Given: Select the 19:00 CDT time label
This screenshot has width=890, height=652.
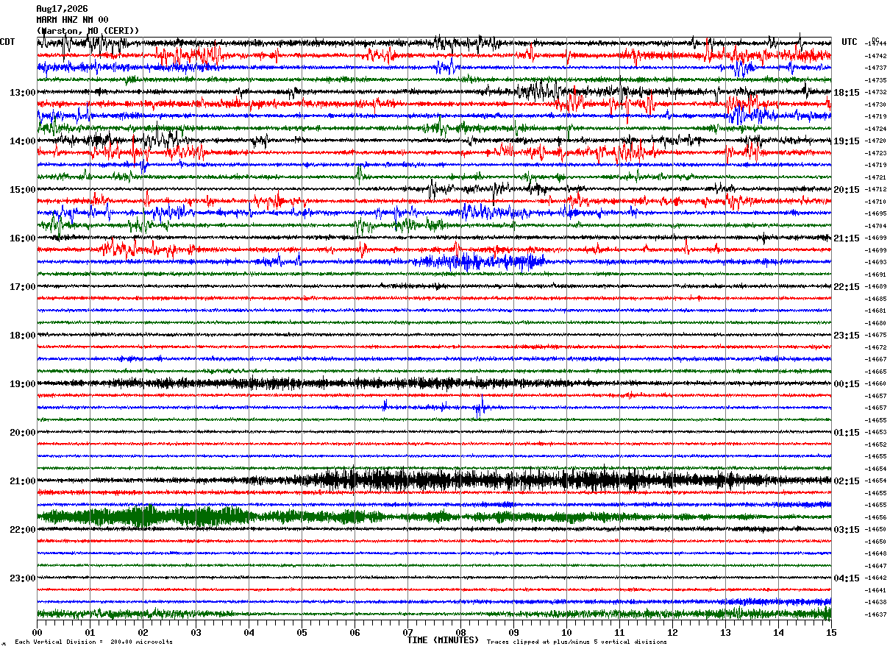Looking at the screenshot, I should (x=23, y=384).
